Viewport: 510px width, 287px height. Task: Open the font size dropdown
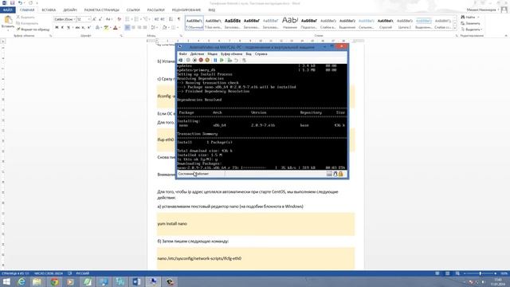pos(88,19)
